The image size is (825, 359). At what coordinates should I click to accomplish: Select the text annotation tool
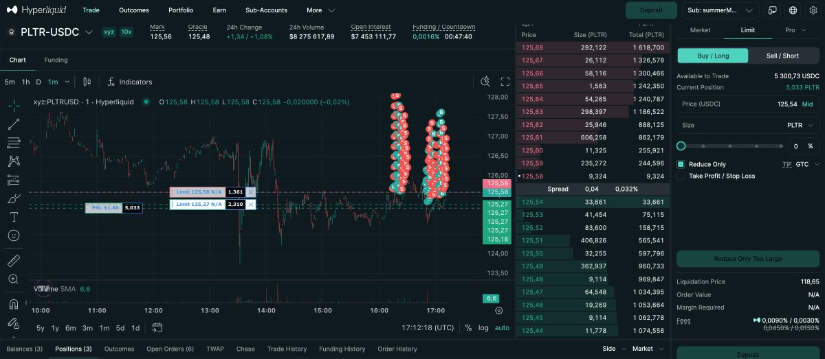14,217
